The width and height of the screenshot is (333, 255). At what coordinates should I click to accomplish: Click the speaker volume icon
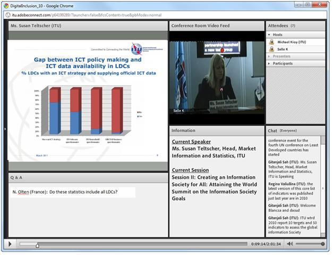coord(289,244)
